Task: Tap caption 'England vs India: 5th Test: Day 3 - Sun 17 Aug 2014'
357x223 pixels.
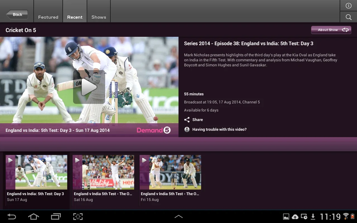Action: pyautogui.click(x=57, y=130)
